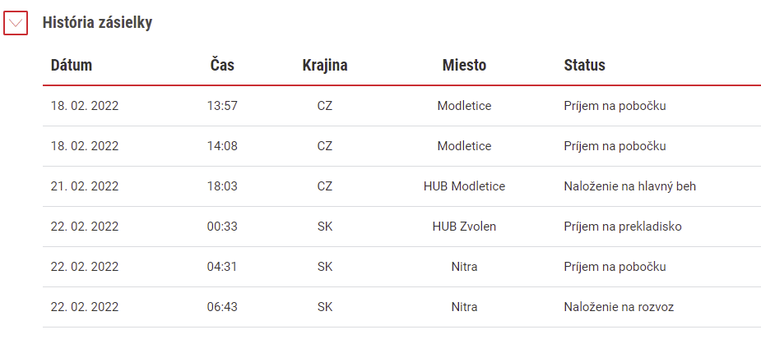Select the Dátum column header
Image resolution: width=761 pixels, height=339 pixels.
click(72, 65)
